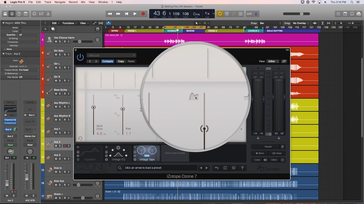The height and width of the screenshot is (204, 364).
Task: Open the List Editors icon
Action: coord(338,14)
